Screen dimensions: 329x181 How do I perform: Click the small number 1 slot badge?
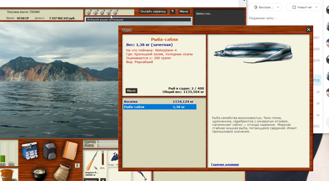[x=77, y=165]
